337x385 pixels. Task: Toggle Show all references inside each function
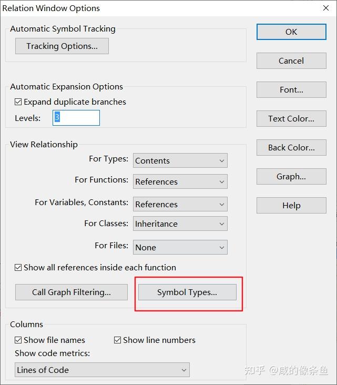(x=18, y=268)
